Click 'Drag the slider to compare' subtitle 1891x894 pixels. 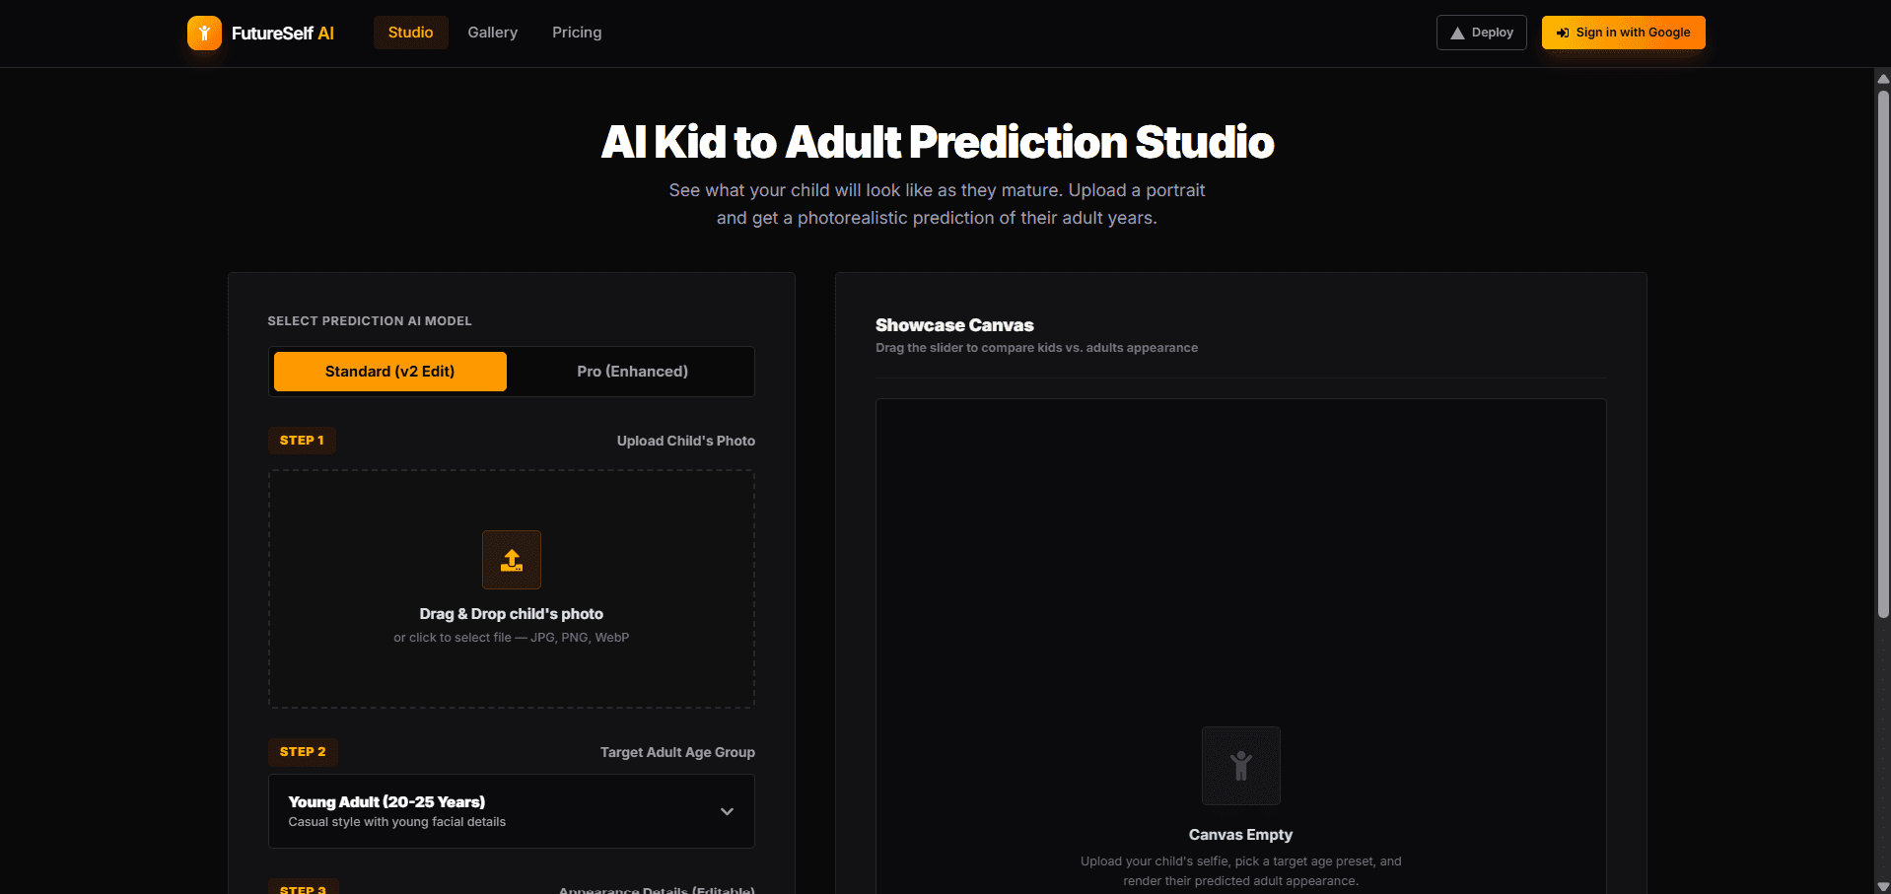1037,348
